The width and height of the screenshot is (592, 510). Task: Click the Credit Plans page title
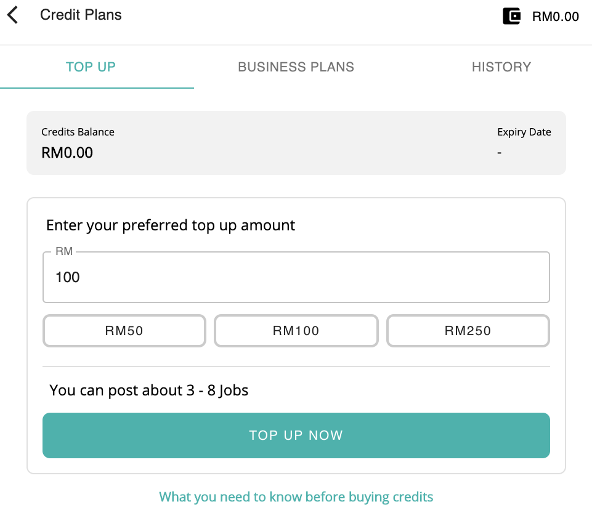point(81,15)
